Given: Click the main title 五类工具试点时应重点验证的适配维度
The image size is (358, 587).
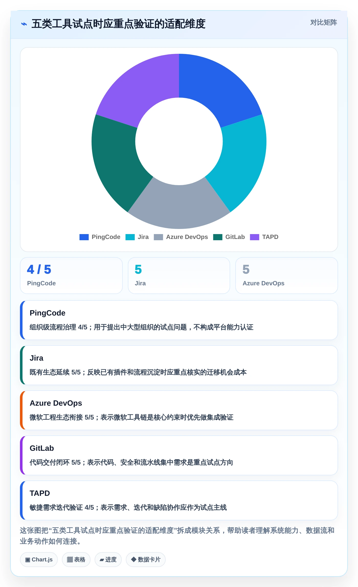Looking at the screenshot, I should click(x=118, y=24).
